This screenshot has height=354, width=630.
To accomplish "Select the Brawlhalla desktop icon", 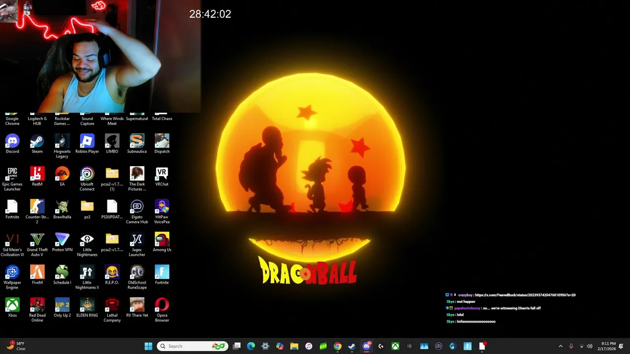I will [x=62, y=209].
